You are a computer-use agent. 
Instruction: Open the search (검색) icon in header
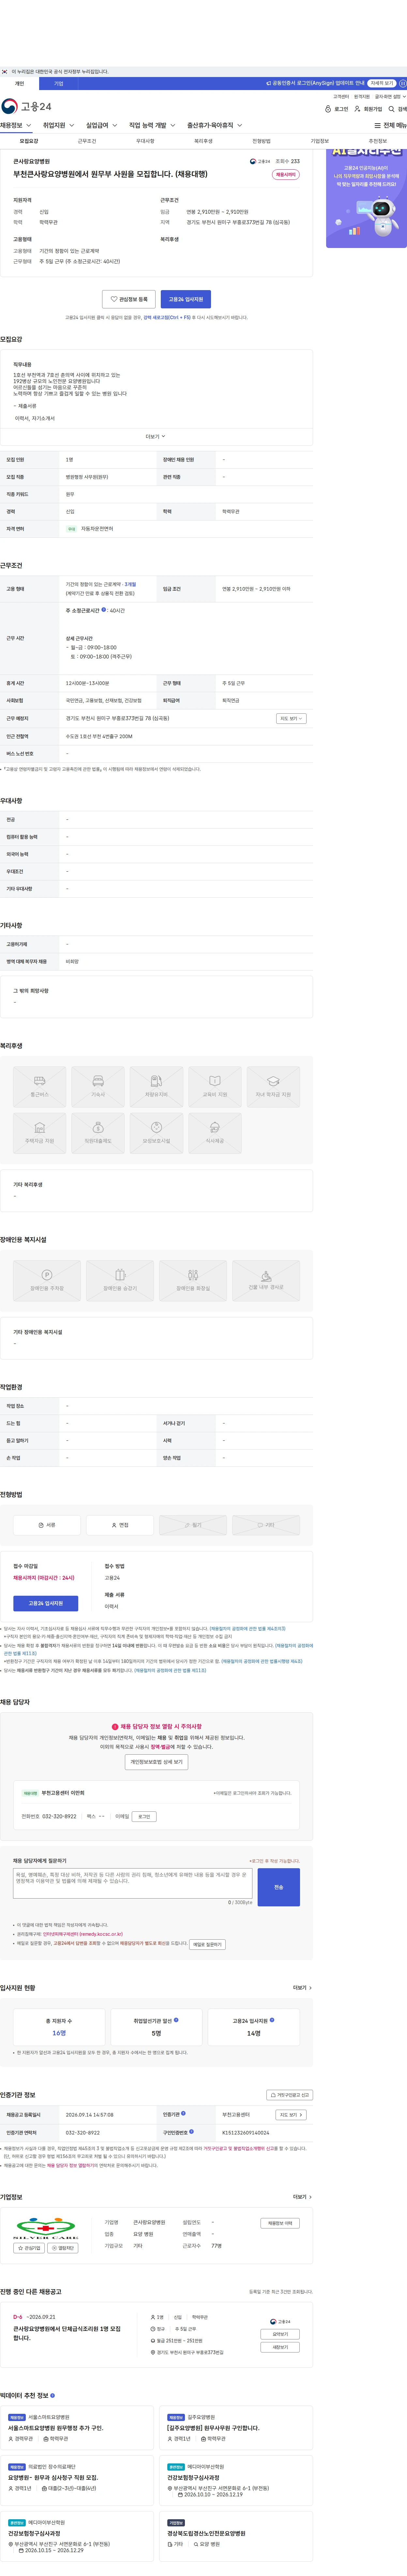click(x=397, y=109)
